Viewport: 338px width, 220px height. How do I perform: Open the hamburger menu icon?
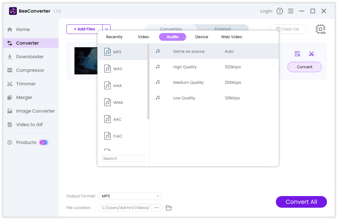[x=291, y=11]
